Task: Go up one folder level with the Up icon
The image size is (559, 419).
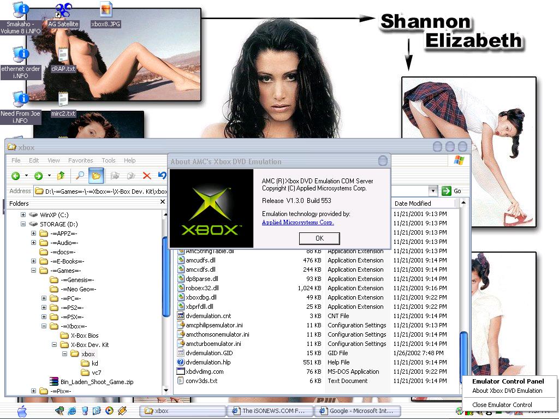Action: coord(61,175)
